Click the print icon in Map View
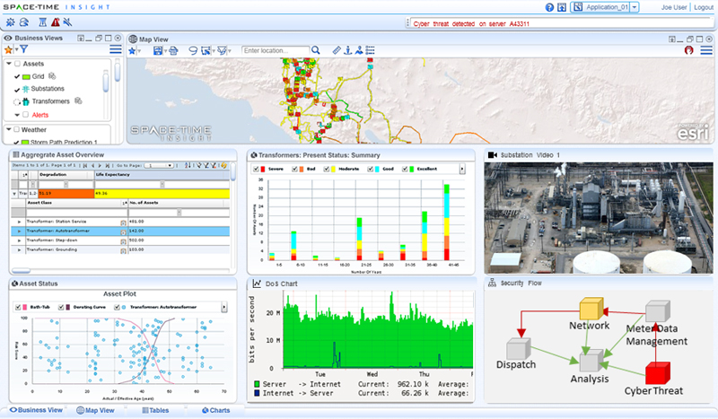 (x=173, y=50)
